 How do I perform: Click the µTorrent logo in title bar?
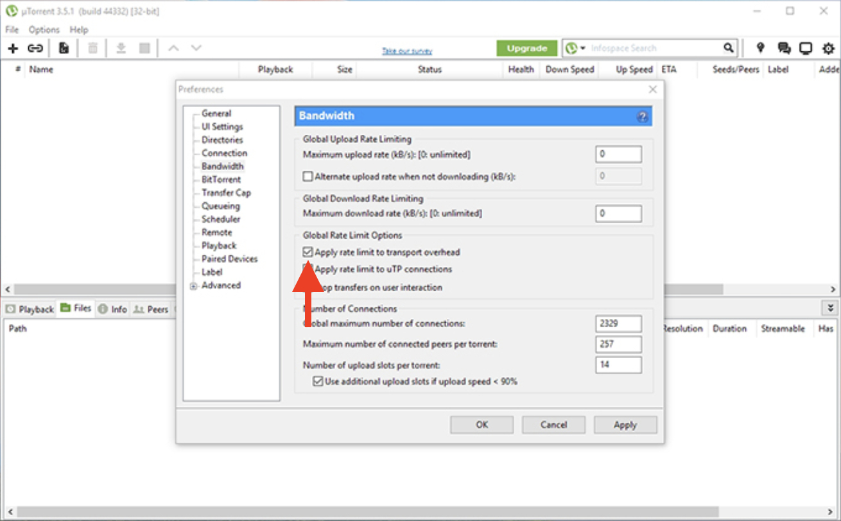pyautogui.click(x=11, y=11)
